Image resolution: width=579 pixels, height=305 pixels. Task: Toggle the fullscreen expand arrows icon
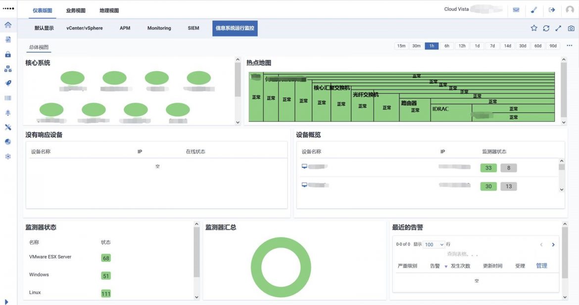pyautogui.click(x=559, y=28)
